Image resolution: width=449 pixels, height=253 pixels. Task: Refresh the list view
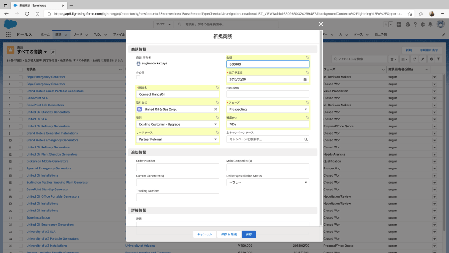click(x=414, y=59)
